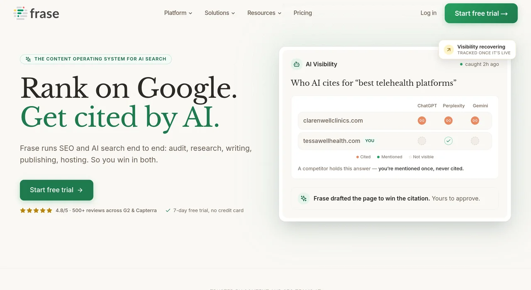Image resolution: width=531 pixels, height=290 pixels.
Task: Click the Gemini column header
Action: (x=480, y=106)
